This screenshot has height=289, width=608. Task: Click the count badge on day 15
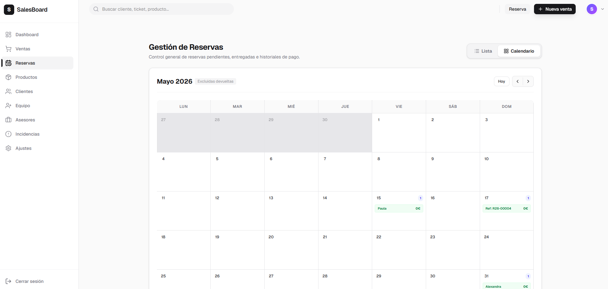click(420, 198)
